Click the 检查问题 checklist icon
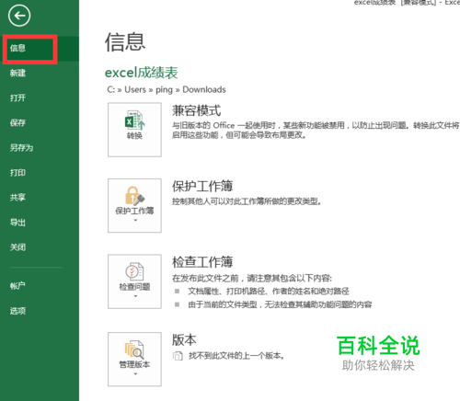This screenshot has height=401, width=460. (x=134, y=271)
